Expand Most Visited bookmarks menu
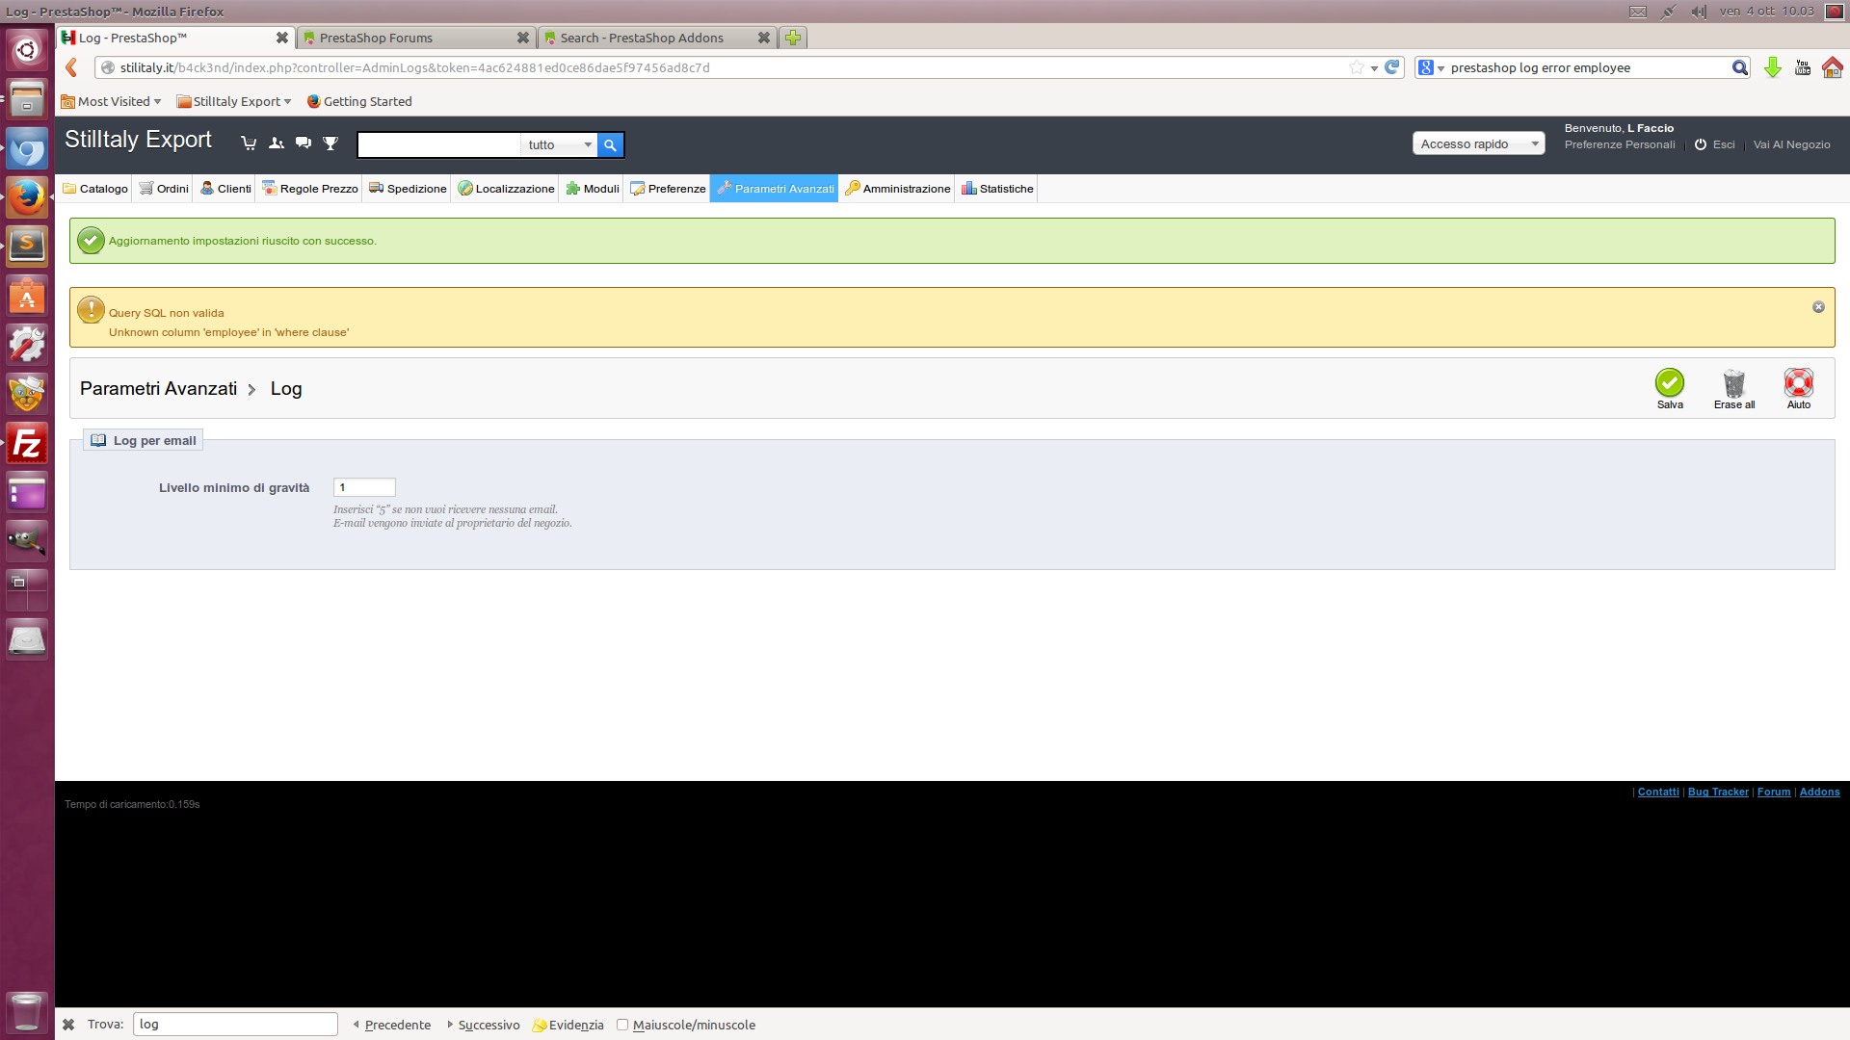Screen dimensions: 1850x1040 [x=112, y=101]
